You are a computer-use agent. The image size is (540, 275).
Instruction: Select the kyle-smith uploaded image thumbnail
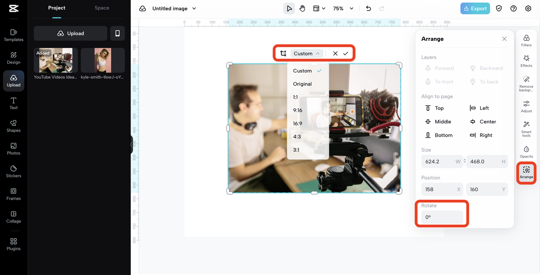coord(103,60)
